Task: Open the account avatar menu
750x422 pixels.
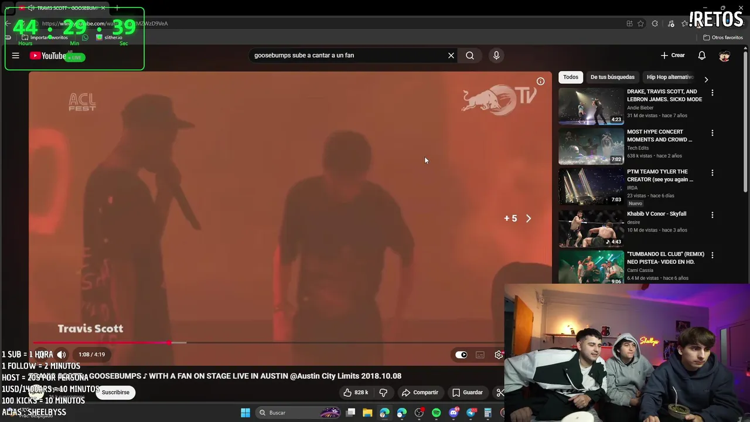Action: pos(725,55)
